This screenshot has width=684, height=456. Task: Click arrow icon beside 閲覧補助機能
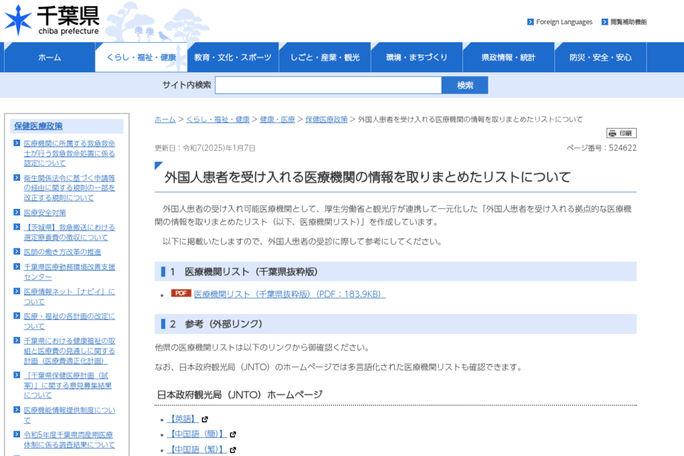[x=605, y=22]
